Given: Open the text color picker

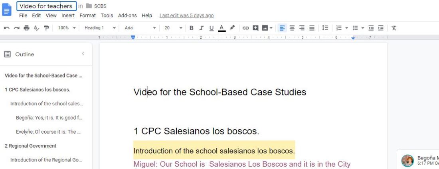Looking at the screenshot, I should [x=221, y=28].
